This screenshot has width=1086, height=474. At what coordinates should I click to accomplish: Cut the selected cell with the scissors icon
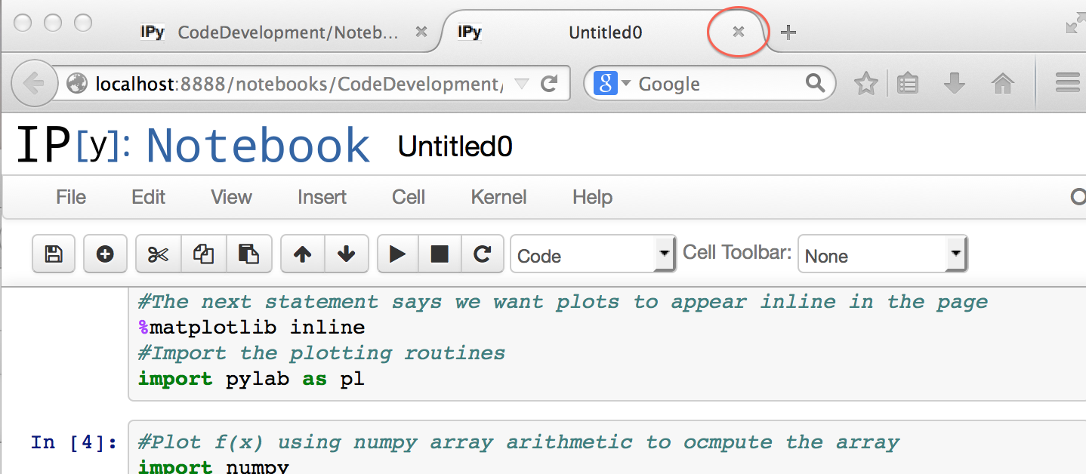tap(158, 255)
